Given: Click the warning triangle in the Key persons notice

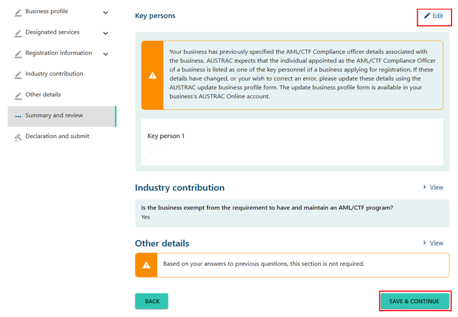Looking at the screenshot, I should click(152, 75).
